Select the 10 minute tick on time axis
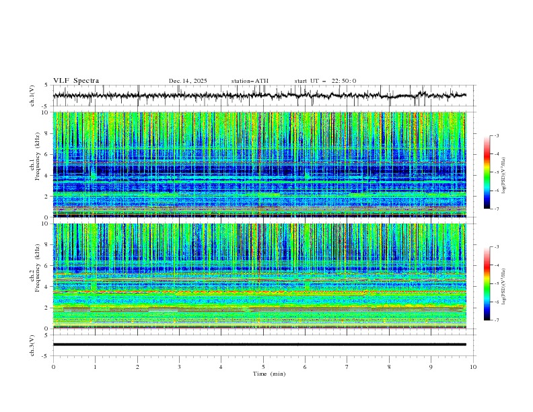Viewport: 533px width, 412px height. (x=473, y=367)
